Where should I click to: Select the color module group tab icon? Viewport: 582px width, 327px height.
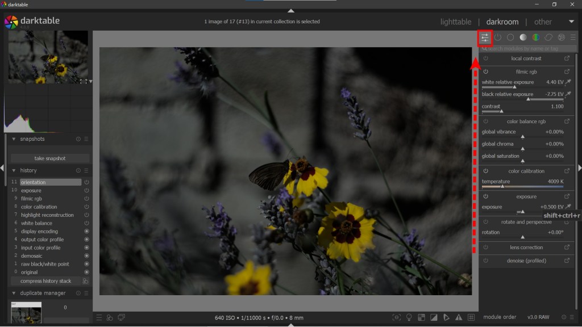click(536, 37)
